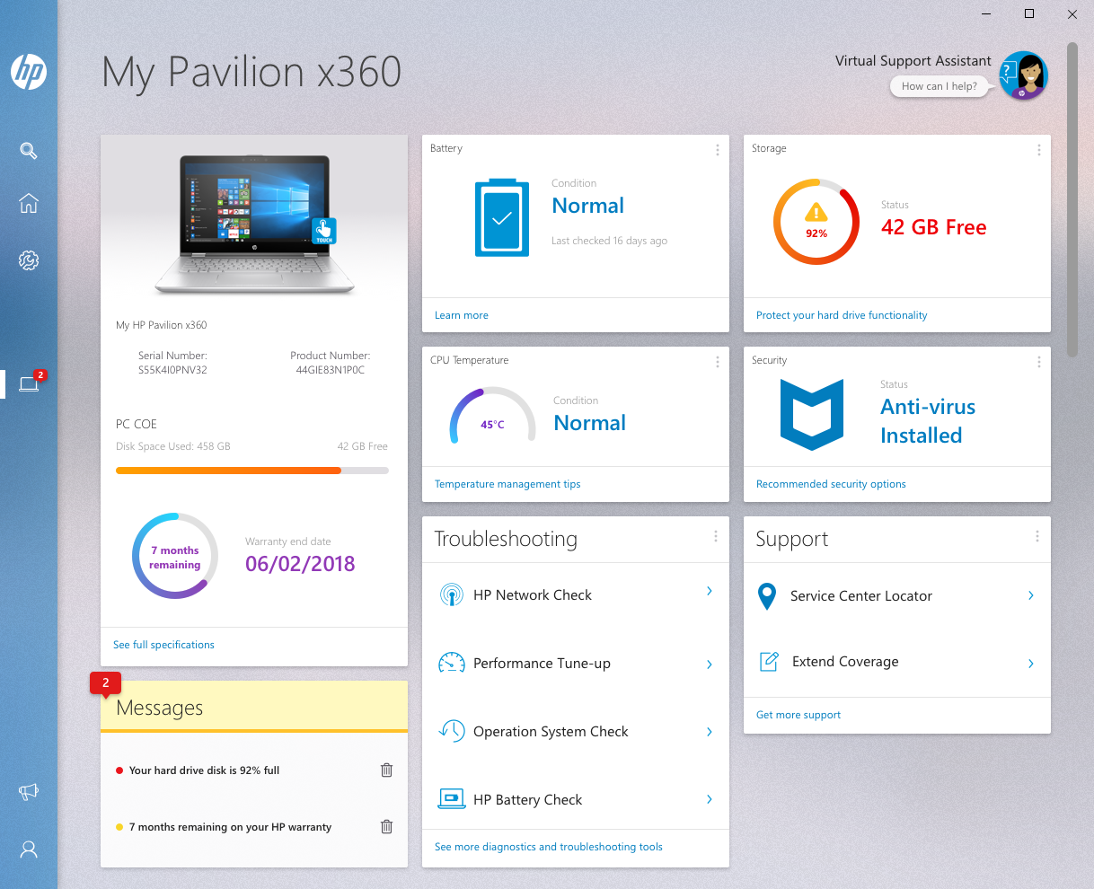Delete the warranty remaining message
The height and width of the screenshot is (889, 1094).
click(386, 826)
